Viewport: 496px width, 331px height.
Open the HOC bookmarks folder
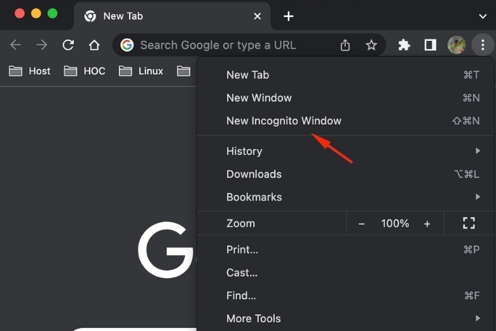coord(85,71)
